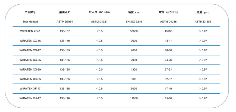Select 133-135 in the XG-35 row

click(x=65, y=79)
